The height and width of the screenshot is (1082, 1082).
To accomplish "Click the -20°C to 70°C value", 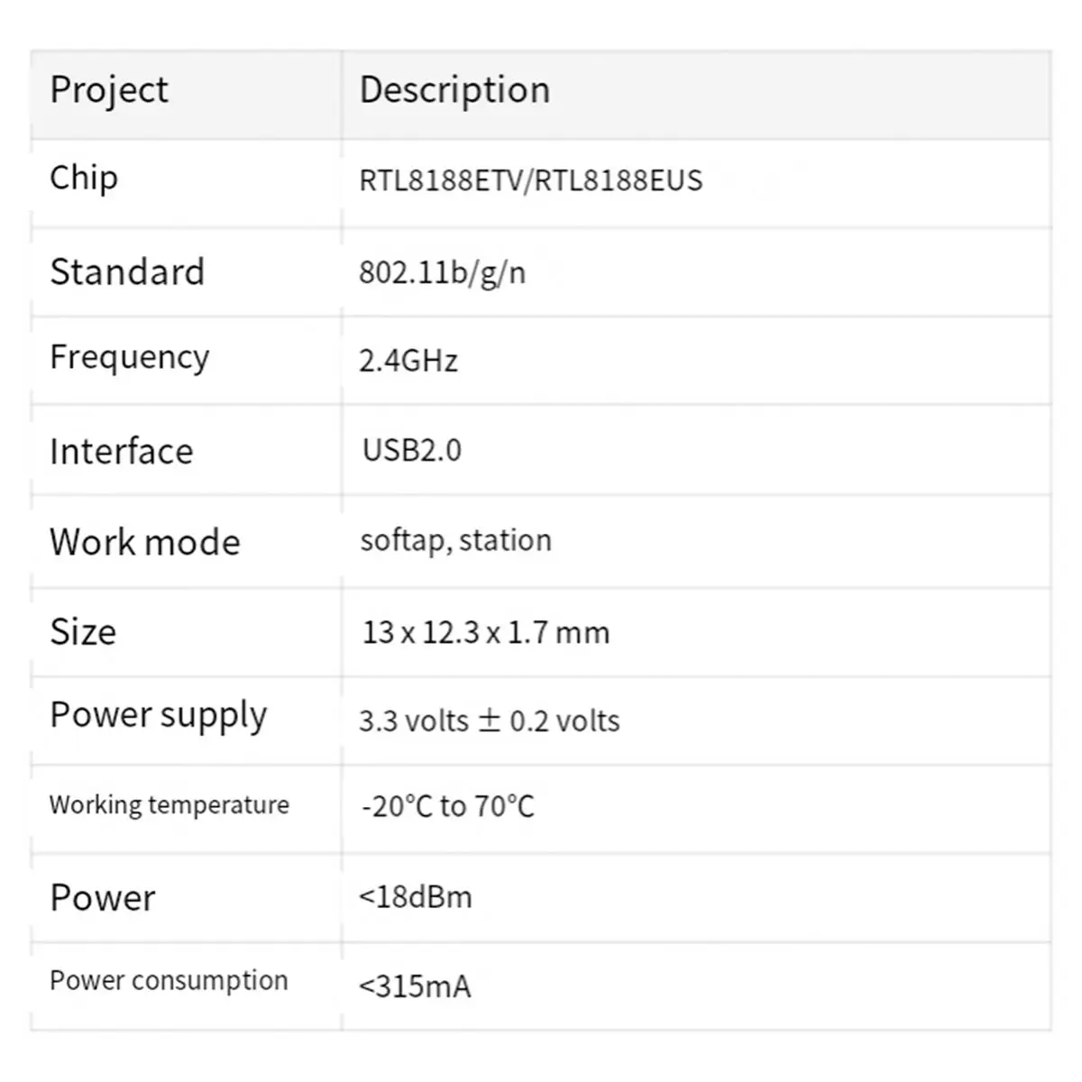I will 448,806.
